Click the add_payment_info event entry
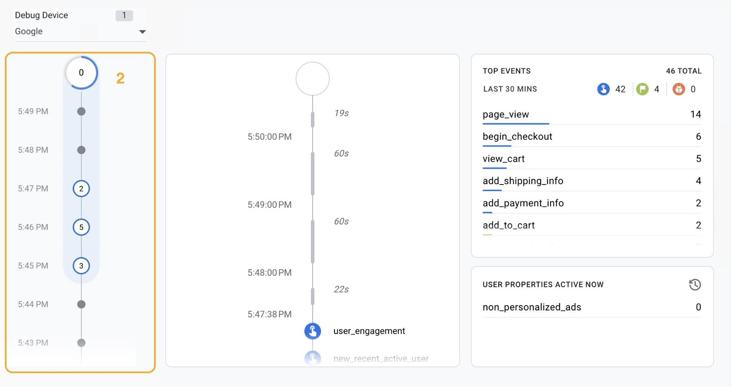Image resolution: width=731 pixels, height=387 pixels. click(591, 203)
